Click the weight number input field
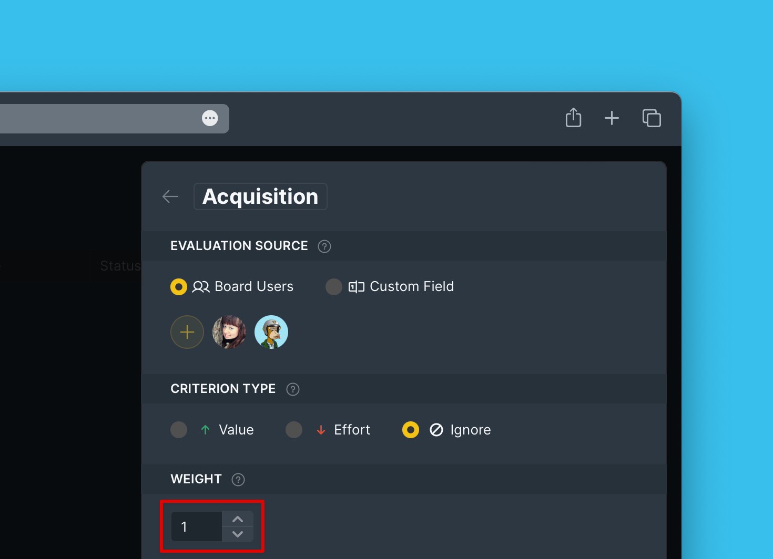This screenshot has height=559, width=773. click(x=196, y=526)
